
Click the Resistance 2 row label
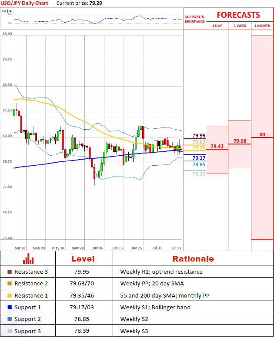[x=31, y=284]
